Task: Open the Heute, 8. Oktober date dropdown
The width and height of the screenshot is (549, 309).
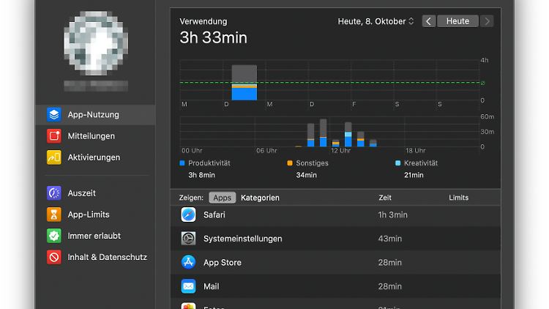Action: tap(376, 21)
